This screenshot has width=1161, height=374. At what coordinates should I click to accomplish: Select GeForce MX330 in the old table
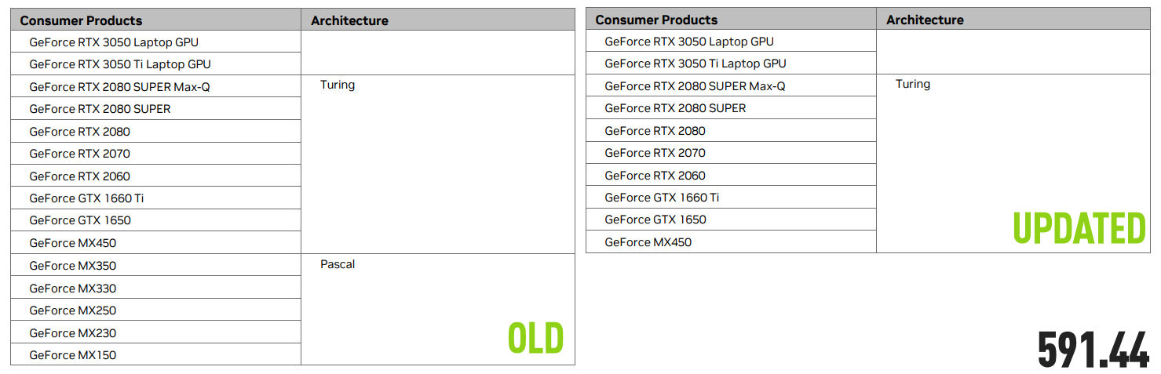click(x=73, y=289)
